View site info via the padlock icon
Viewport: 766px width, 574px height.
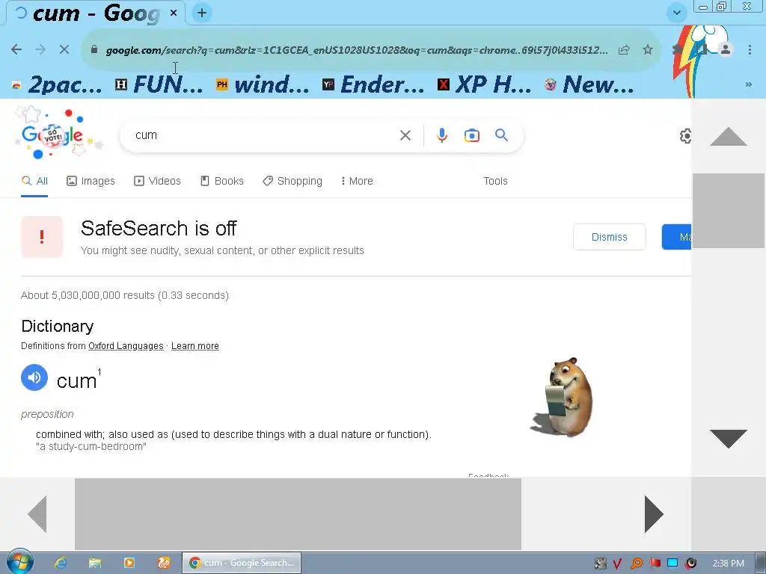click(x=94, y=50)
